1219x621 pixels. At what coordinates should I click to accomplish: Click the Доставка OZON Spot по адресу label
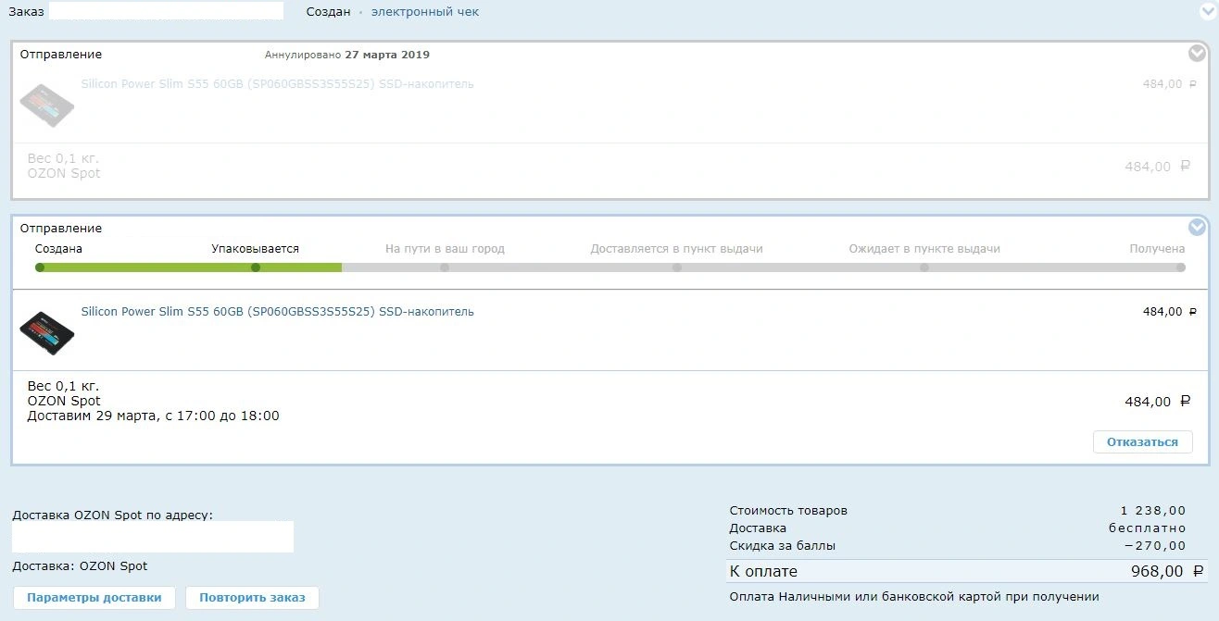[112, 515]
